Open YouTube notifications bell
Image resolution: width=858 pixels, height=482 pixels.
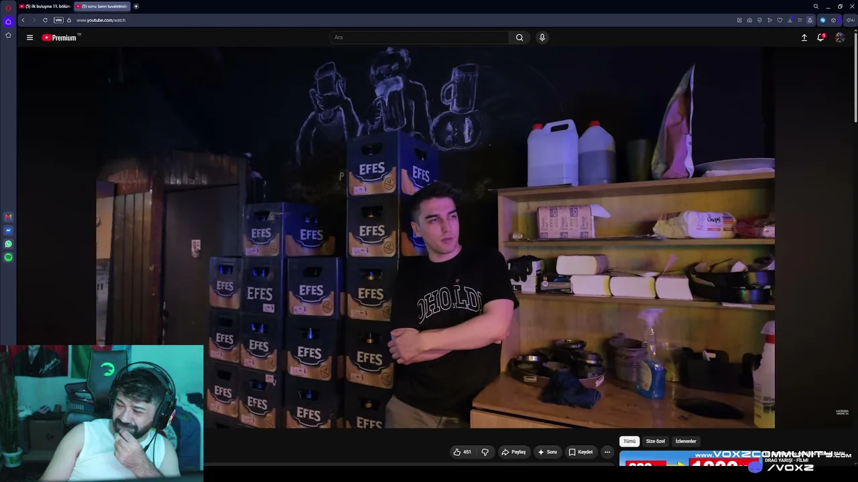coord(820,37)
